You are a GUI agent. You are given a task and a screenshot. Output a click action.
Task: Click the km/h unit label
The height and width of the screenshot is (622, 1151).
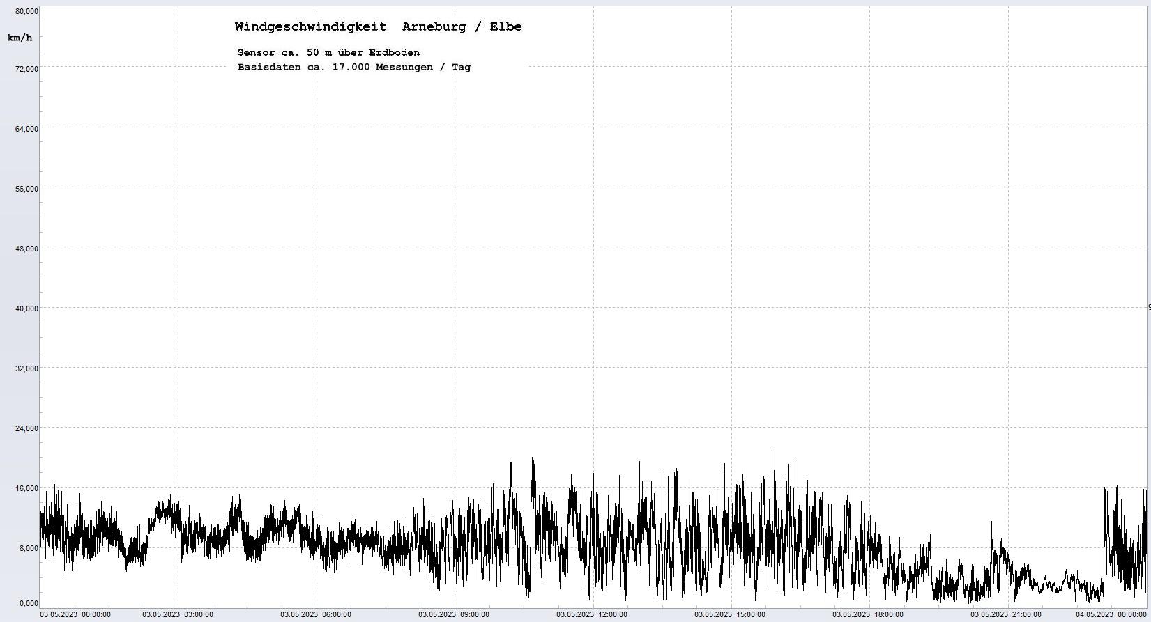[x=20, y=38]
